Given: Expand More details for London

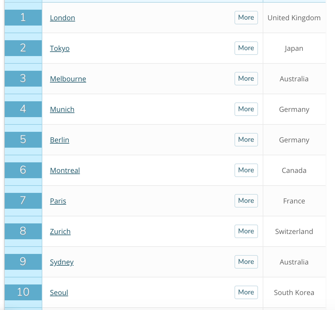Looking at the screenshot, I should click(246, 18).
